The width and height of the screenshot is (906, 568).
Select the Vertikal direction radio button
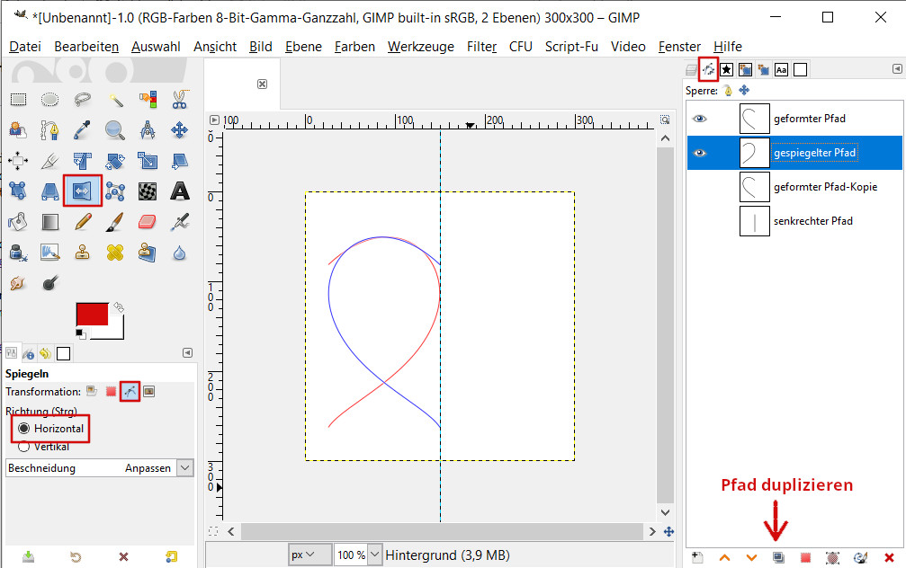pyautogui.click(x=23, y=447)
